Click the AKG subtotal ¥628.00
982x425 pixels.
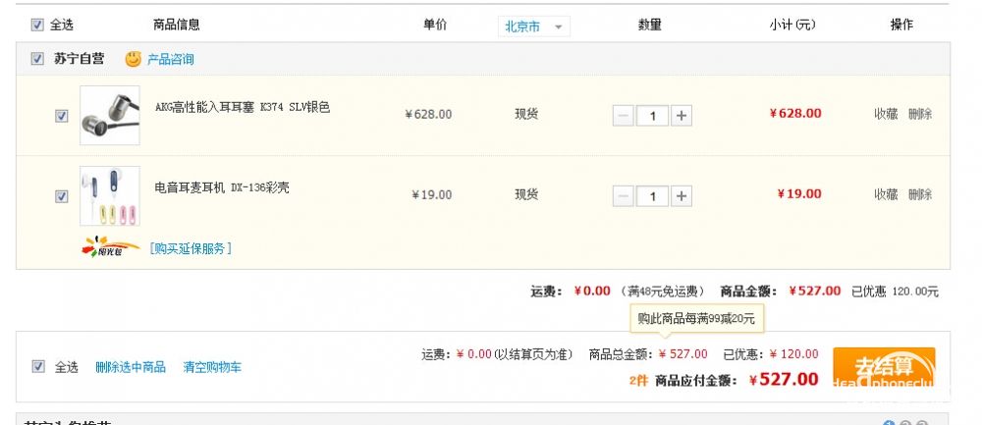[795, 113]
